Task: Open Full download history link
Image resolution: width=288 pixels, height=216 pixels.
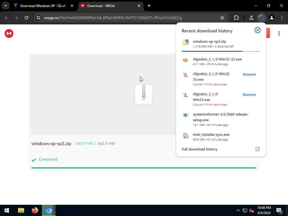Action: tap(199, 149)
